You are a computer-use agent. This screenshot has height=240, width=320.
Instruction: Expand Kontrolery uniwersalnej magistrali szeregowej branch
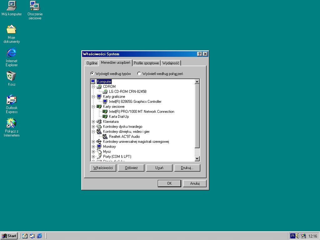click(93, 142)
